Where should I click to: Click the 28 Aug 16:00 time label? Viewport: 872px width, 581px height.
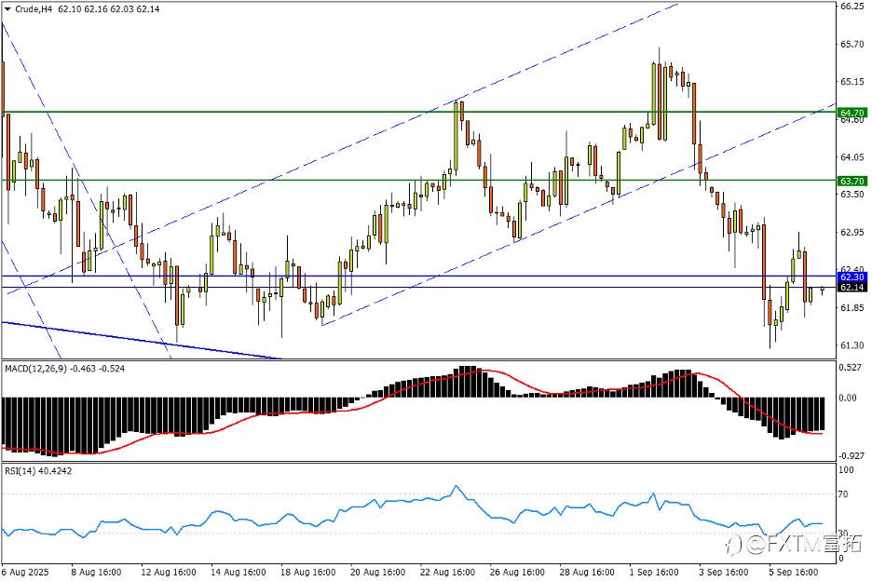pos(587,572)
